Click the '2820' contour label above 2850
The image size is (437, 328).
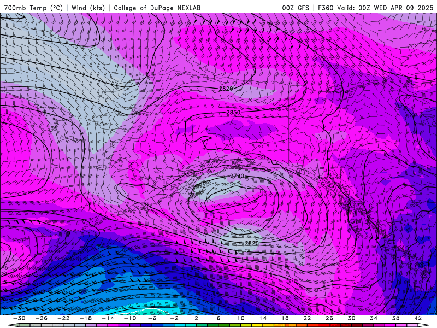click(x=226, y=89)
